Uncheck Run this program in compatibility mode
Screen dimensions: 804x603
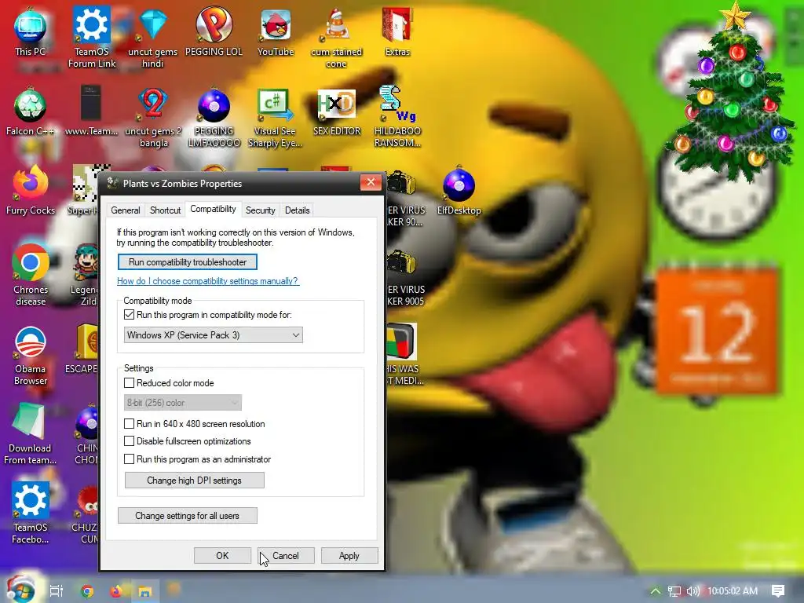(130, 314)
